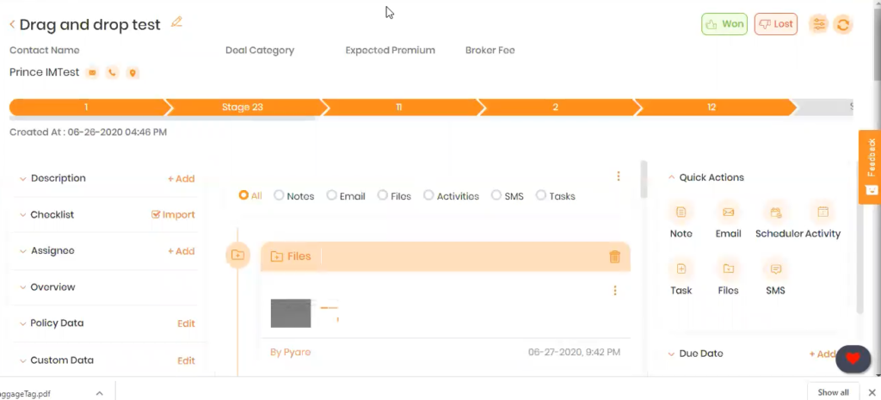Click the location pin icon beside Prince IMTest
This screenshot has height=400, width=881.
(132, 72)
